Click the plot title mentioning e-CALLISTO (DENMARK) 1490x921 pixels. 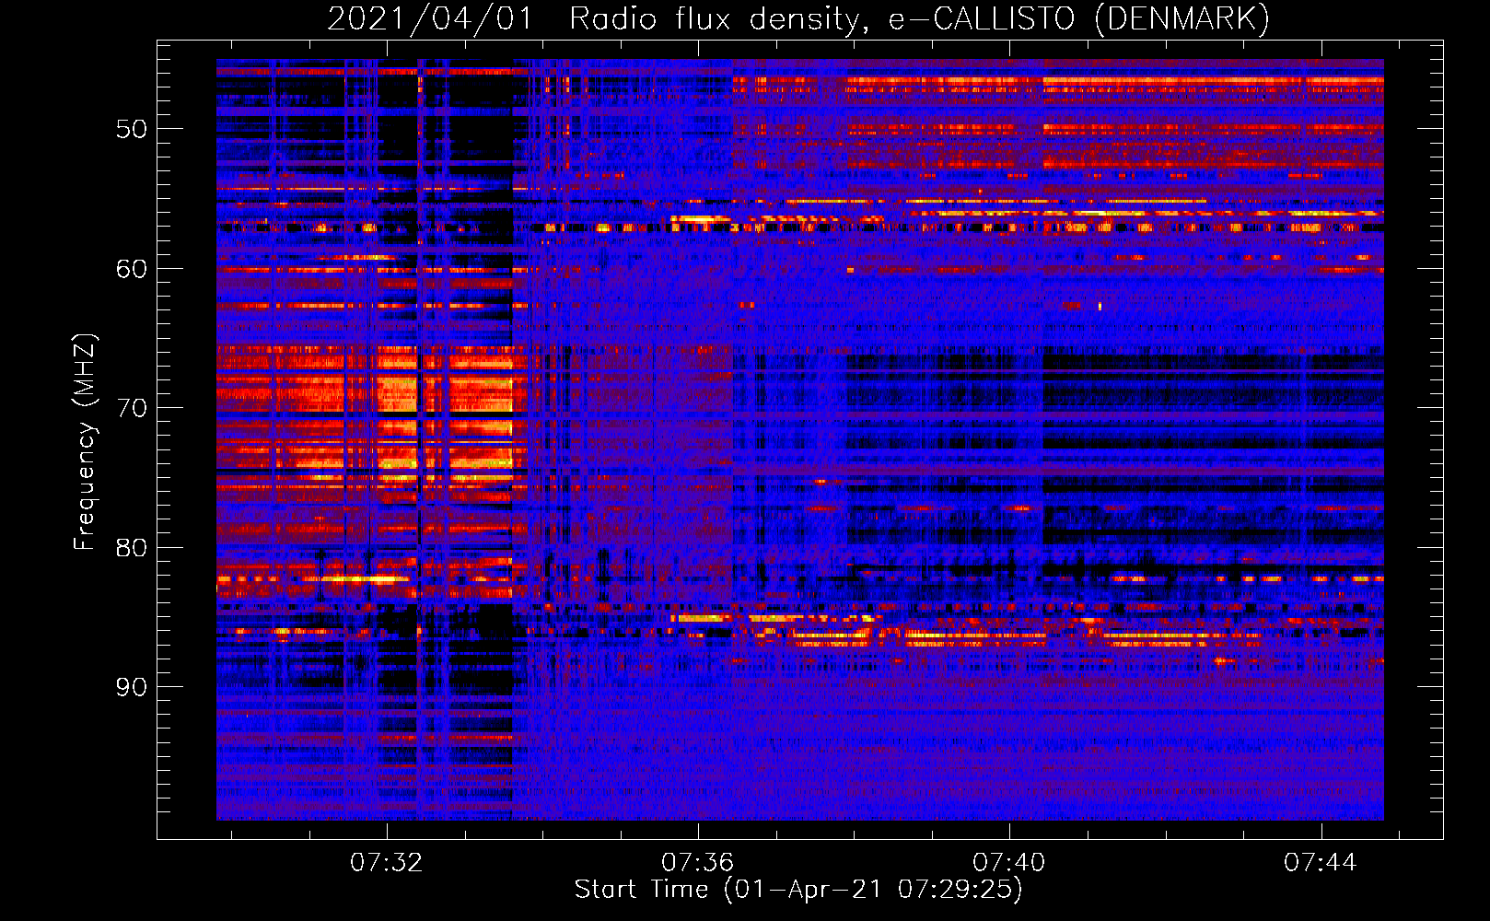[798, 19]
